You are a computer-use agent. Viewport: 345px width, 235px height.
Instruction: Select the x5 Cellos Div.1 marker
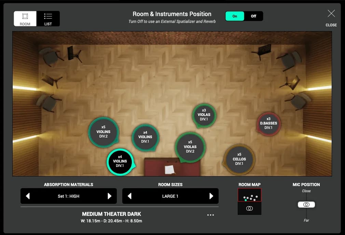tap(239, 159)
